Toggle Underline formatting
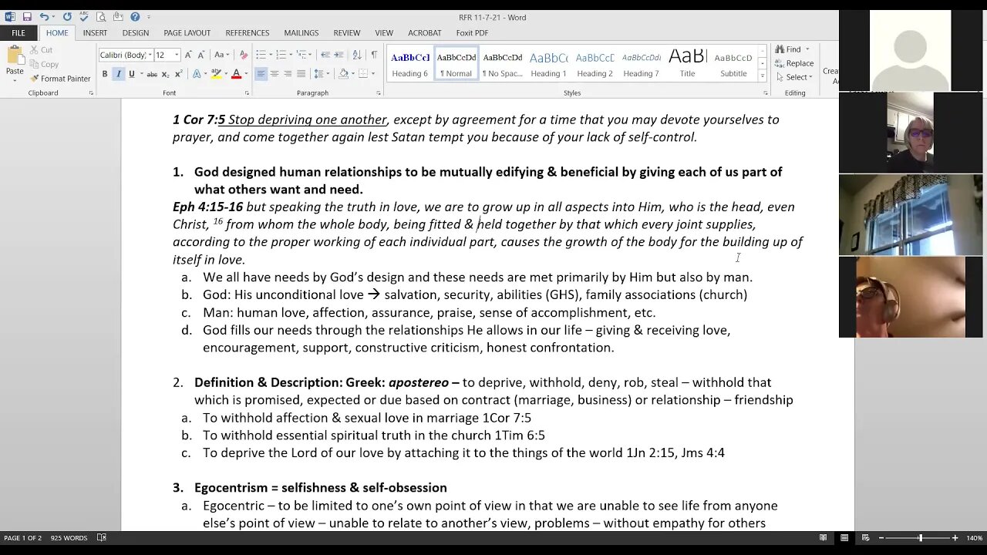 [131, 74]
